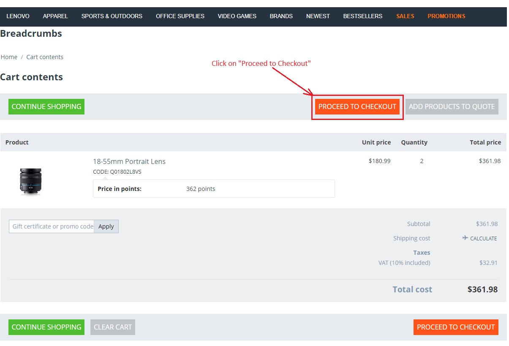Click the Subtotal label
The height and width of the screenshot is (346, 509).
(419, 224)
